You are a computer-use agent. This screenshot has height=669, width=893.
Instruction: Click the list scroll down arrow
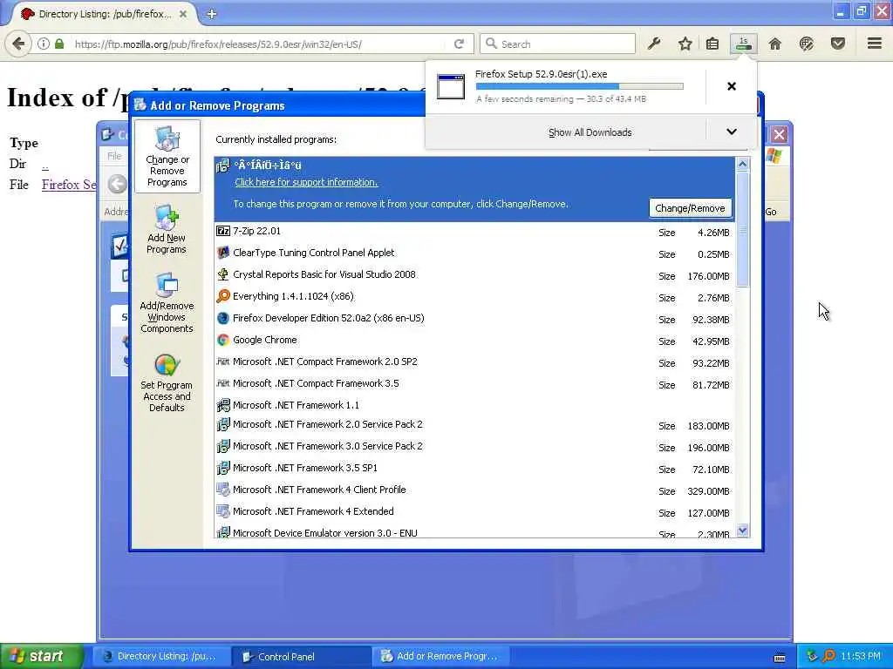pyautogui.click(x=742, y=530)
